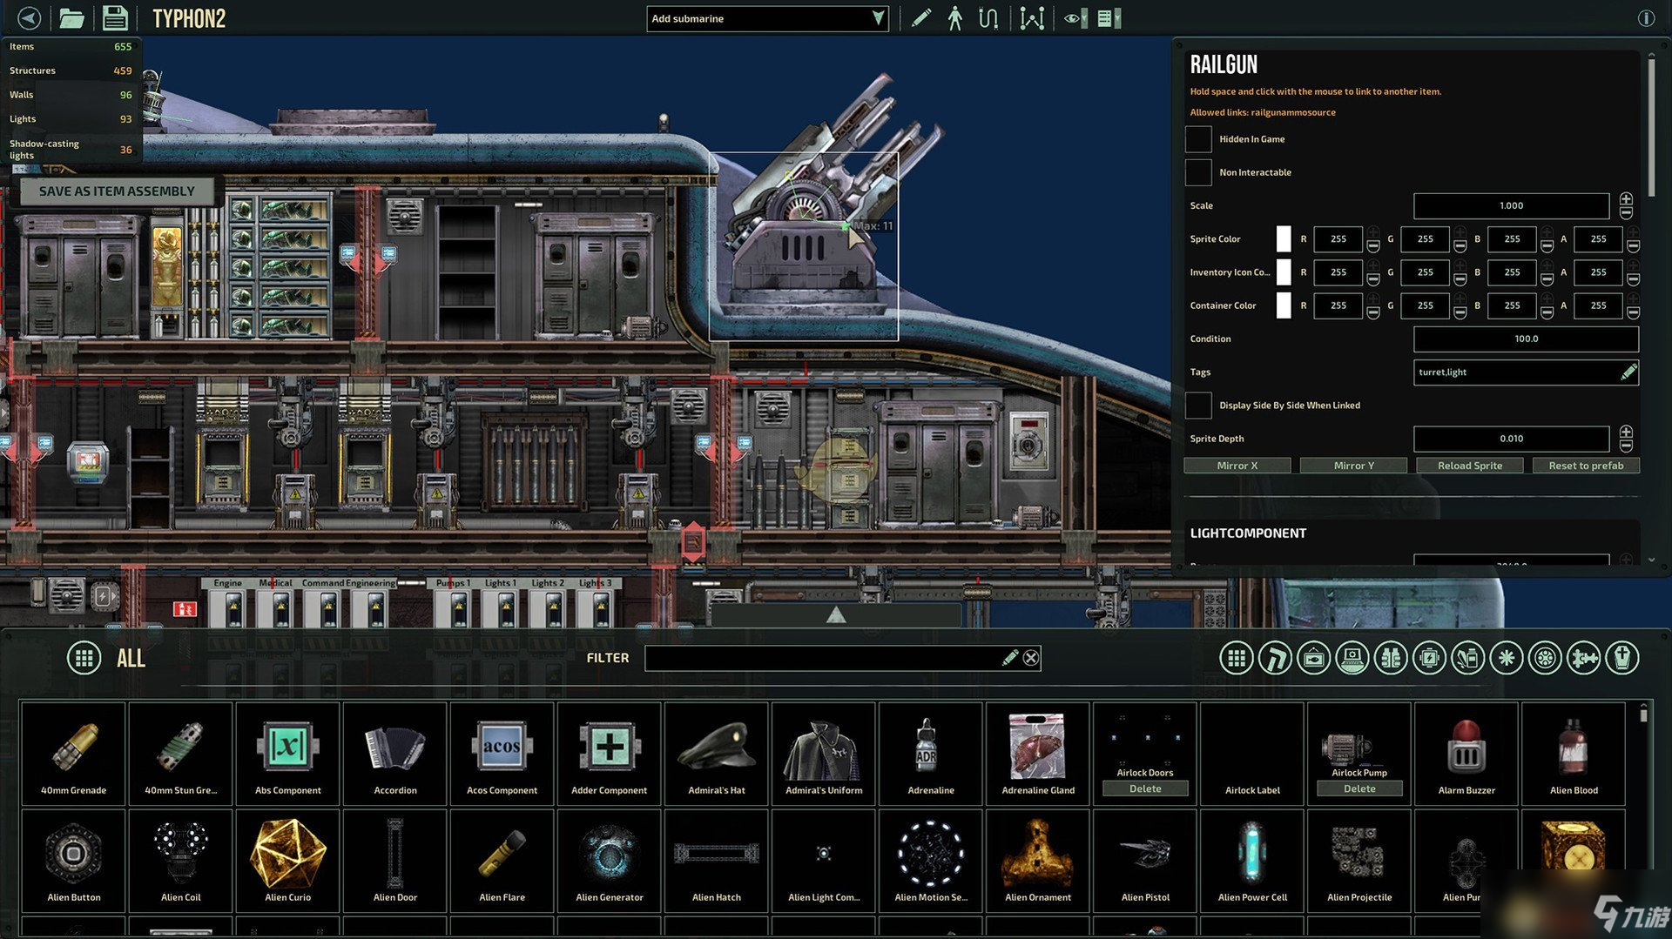Select the Structure category icon
This screenshot has width=1672, height=939.
(x=1275, y=658)
